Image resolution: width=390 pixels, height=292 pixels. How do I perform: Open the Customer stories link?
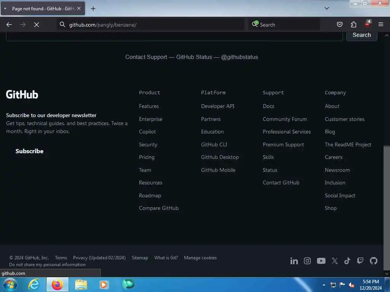click(x=344, y=119)
